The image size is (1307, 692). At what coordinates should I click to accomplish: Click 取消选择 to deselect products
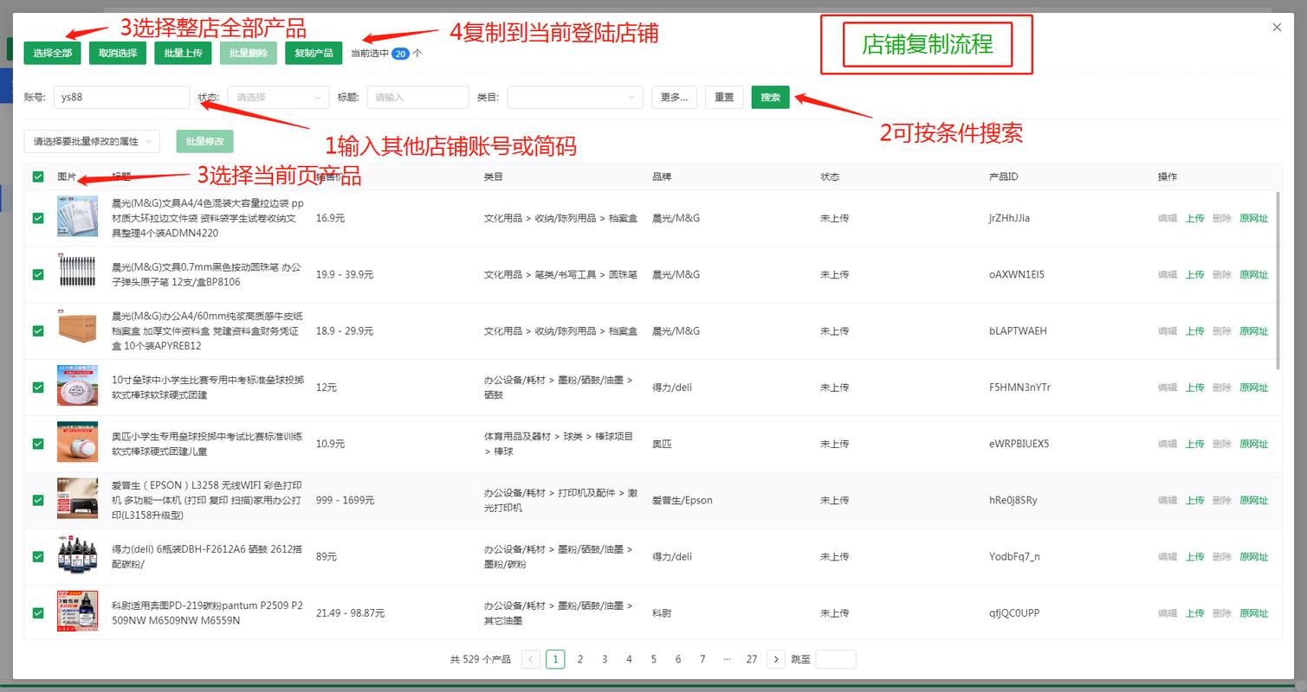pos(119,53)
